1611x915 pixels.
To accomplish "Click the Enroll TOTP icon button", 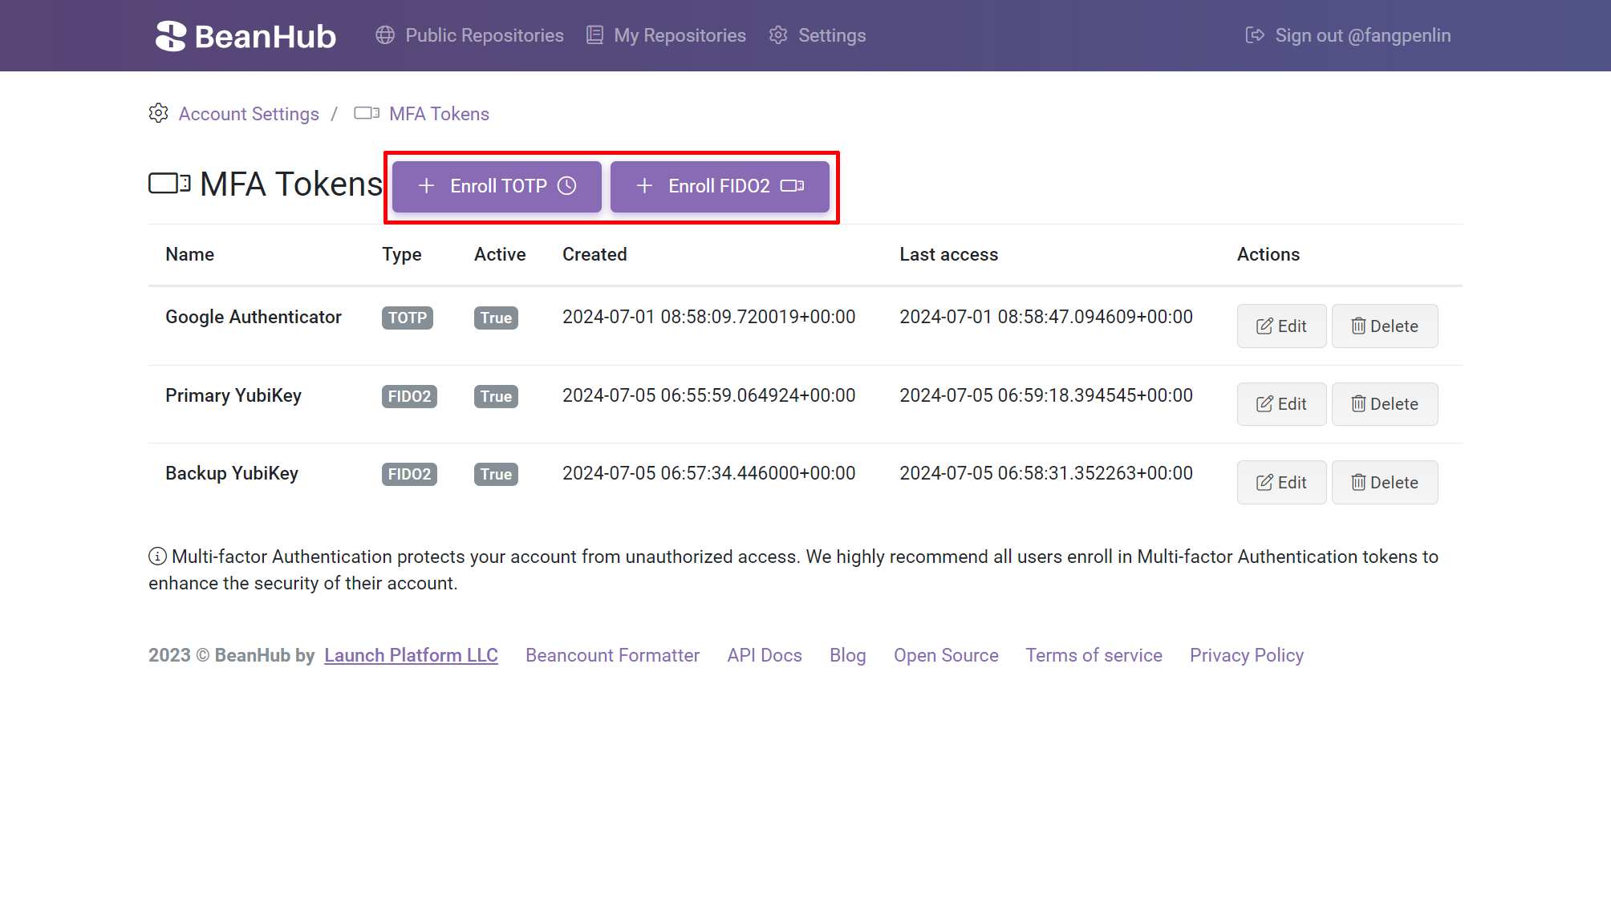I will 498,184.
